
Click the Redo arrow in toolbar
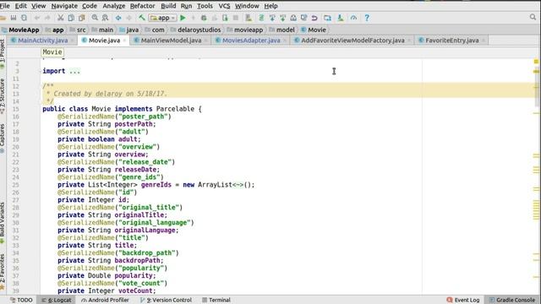coord(47,18)
